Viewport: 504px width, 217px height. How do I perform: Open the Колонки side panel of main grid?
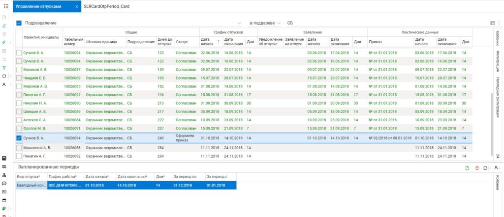(498, 38)
